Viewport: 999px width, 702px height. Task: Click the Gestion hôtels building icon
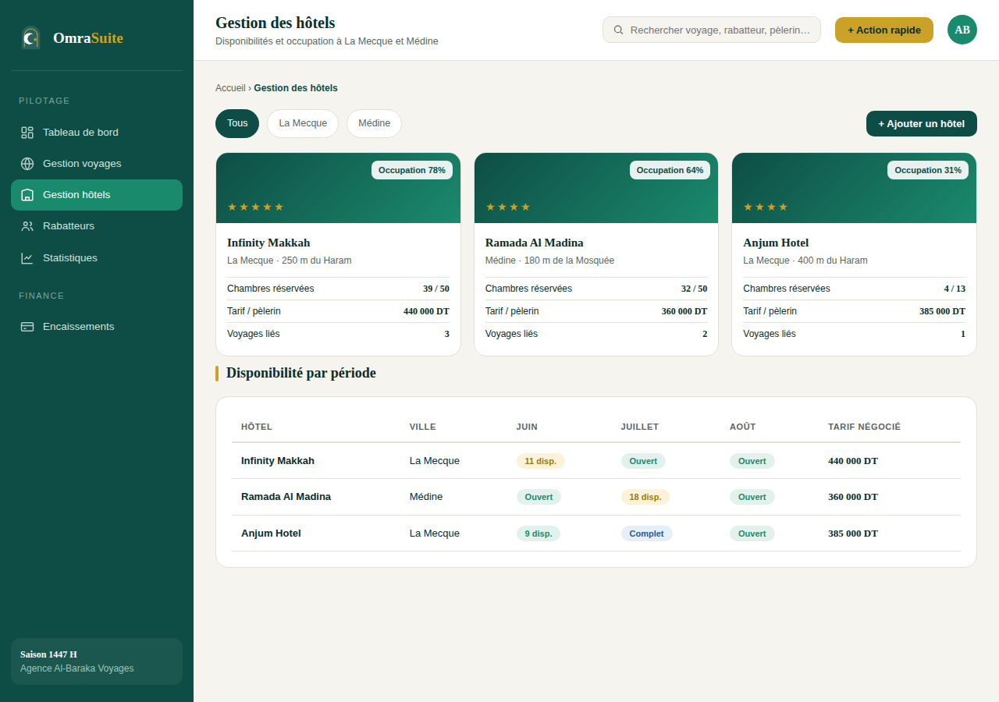27,195
